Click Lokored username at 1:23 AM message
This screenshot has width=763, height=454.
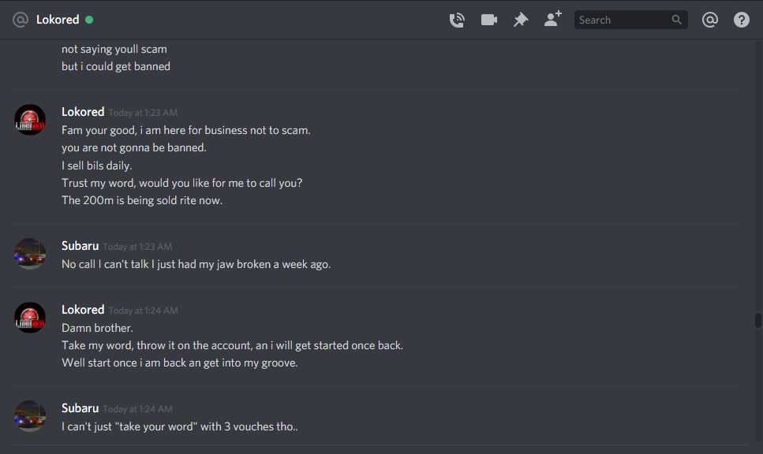[x=83, y=112]
